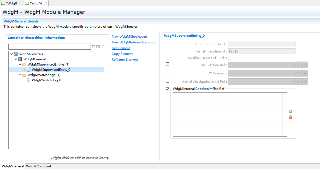320x170 pixels.
Task: Select WdgMWatchdog_0 in the tree
Action: [46, 80]
